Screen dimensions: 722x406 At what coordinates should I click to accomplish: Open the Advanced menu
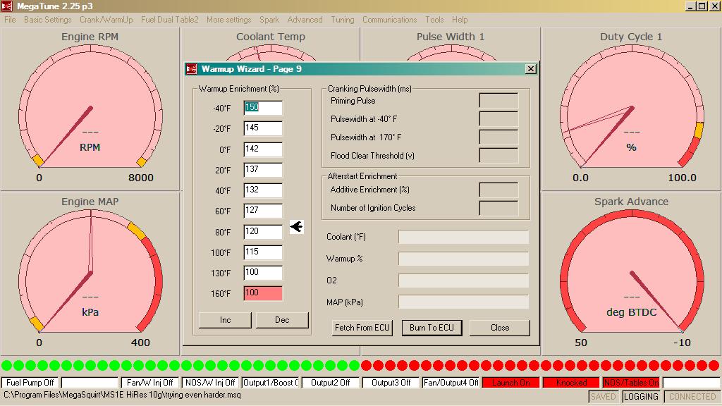[x=305, y=20]
